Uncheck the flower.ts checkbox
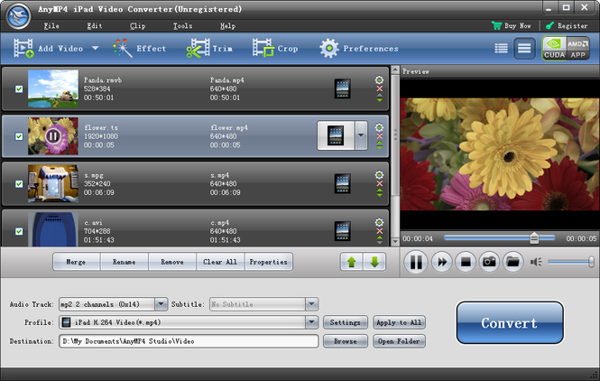Screen dimensions: 600x381 19,136
